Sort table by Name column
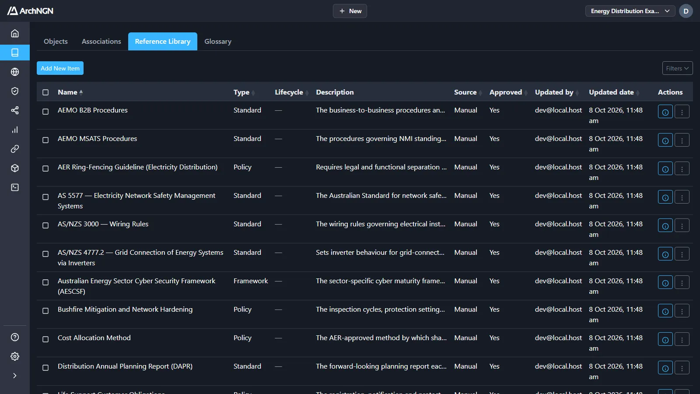The height and width of the screenshot is (394, 700). (x=70, y=92)
